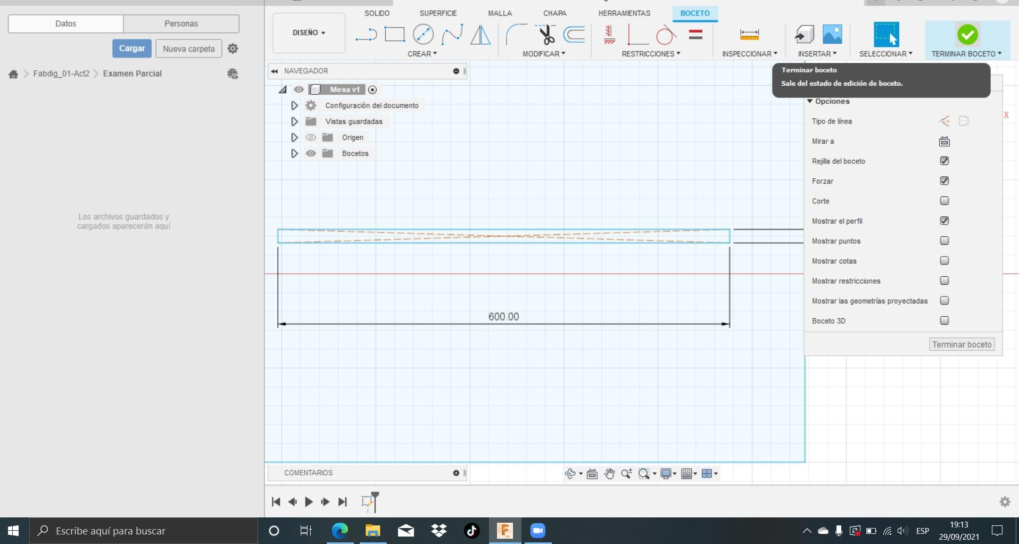Viewport: 1019px width, 544px height.
Task: Open the Personas tab
Action: [x=181, y=23]
